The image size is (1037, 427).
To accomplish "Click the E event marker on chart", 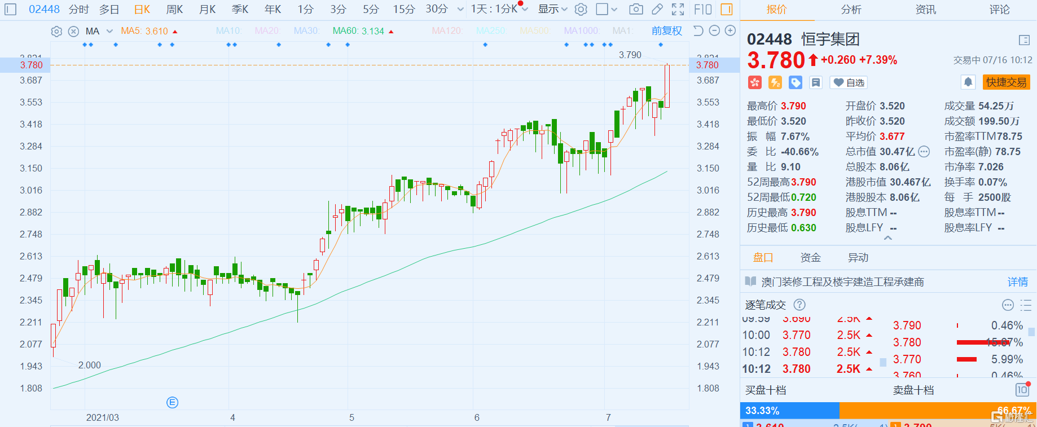I will click(x=173, y=402).
